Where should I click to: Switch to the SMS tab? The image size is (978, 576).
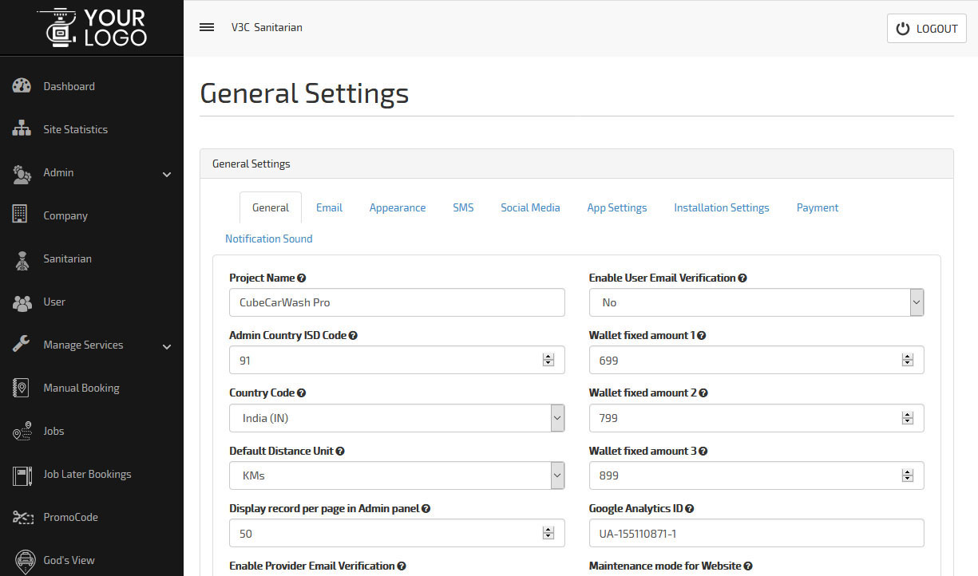coord(463,207)
